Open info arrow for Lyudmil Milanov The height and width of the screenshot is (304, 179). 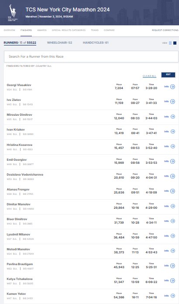click(x=172, y=236)
